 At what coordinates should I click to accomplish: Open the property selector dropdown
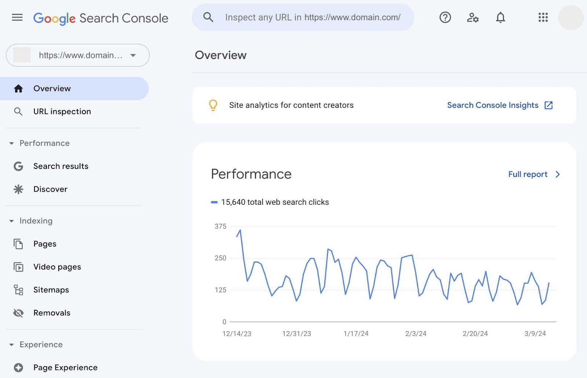(x=133, y=55)
